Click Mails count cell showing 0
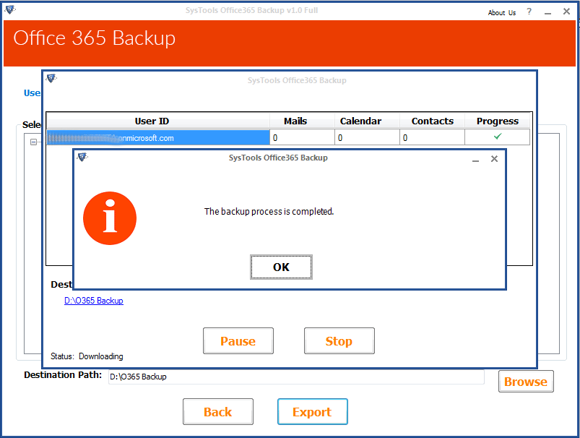Viewport: 580px width, 438px height. pos(303,138)
